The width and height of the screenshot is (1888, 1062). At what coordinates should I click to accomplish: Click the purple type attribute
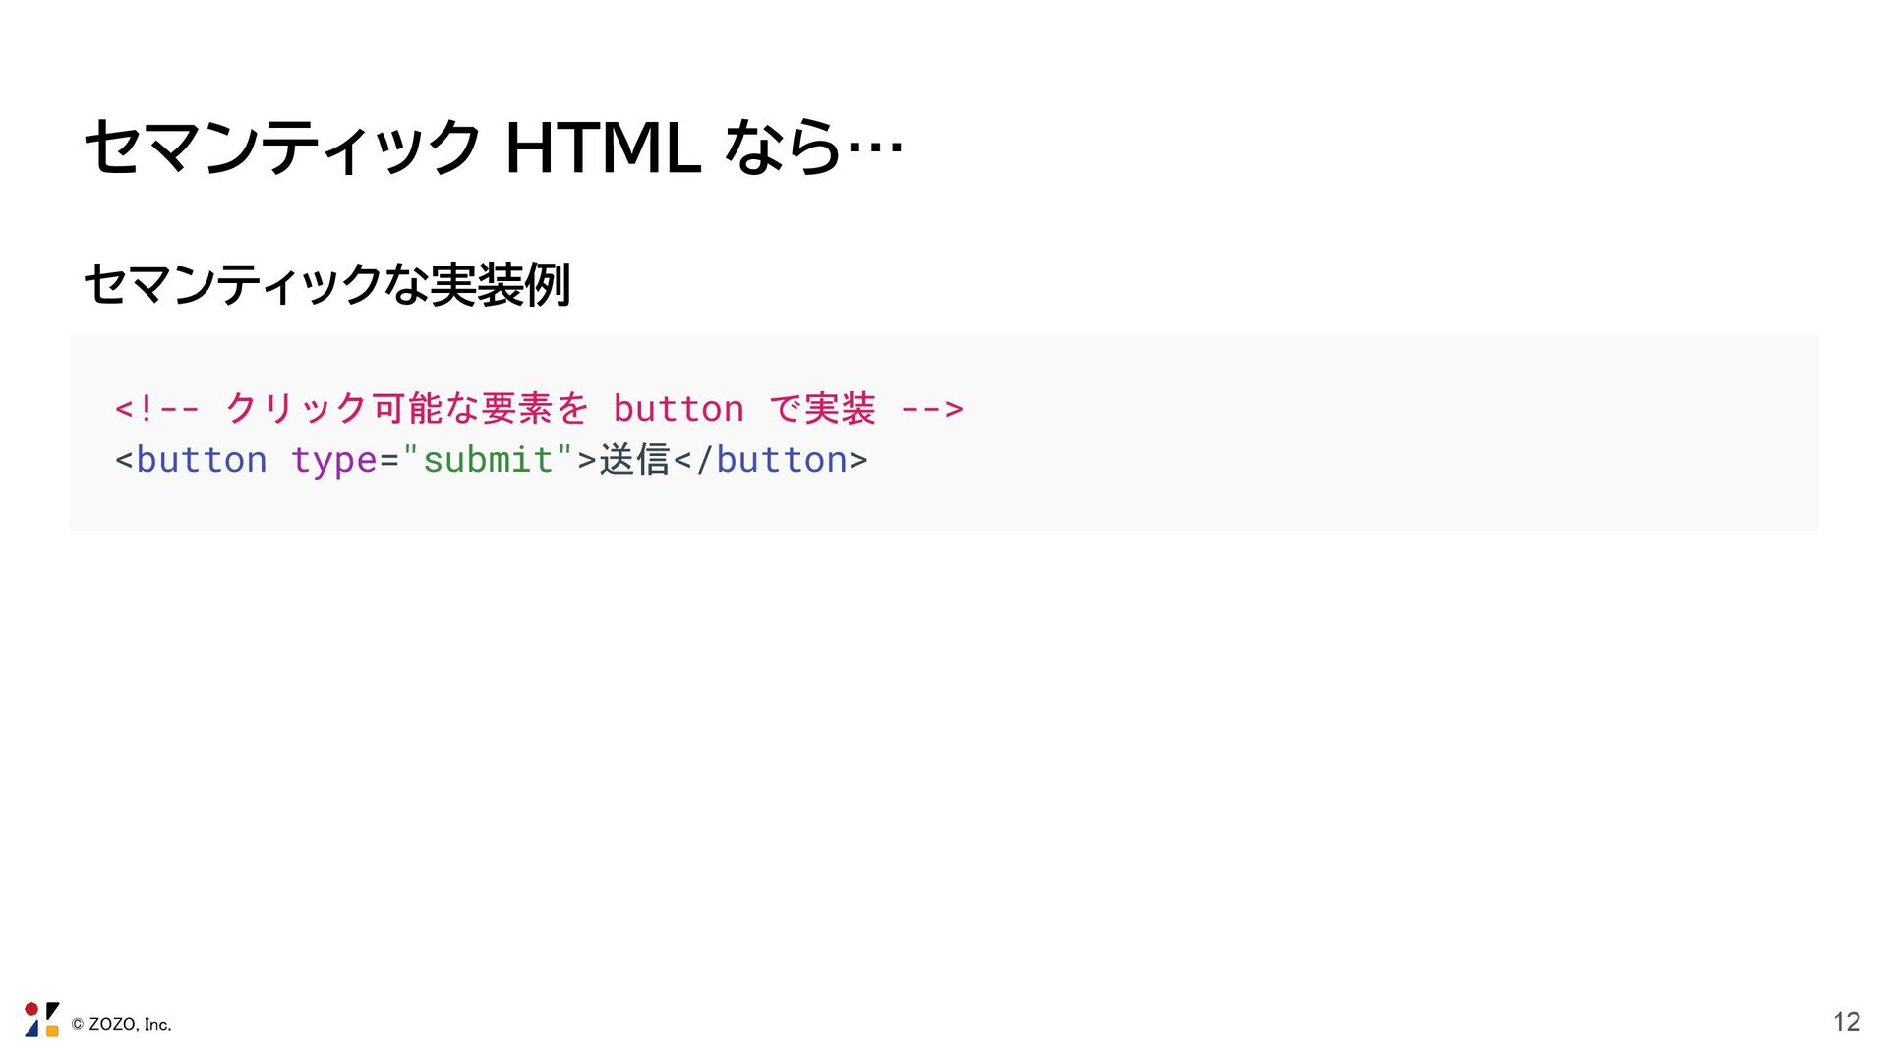[x=333, y=460]
